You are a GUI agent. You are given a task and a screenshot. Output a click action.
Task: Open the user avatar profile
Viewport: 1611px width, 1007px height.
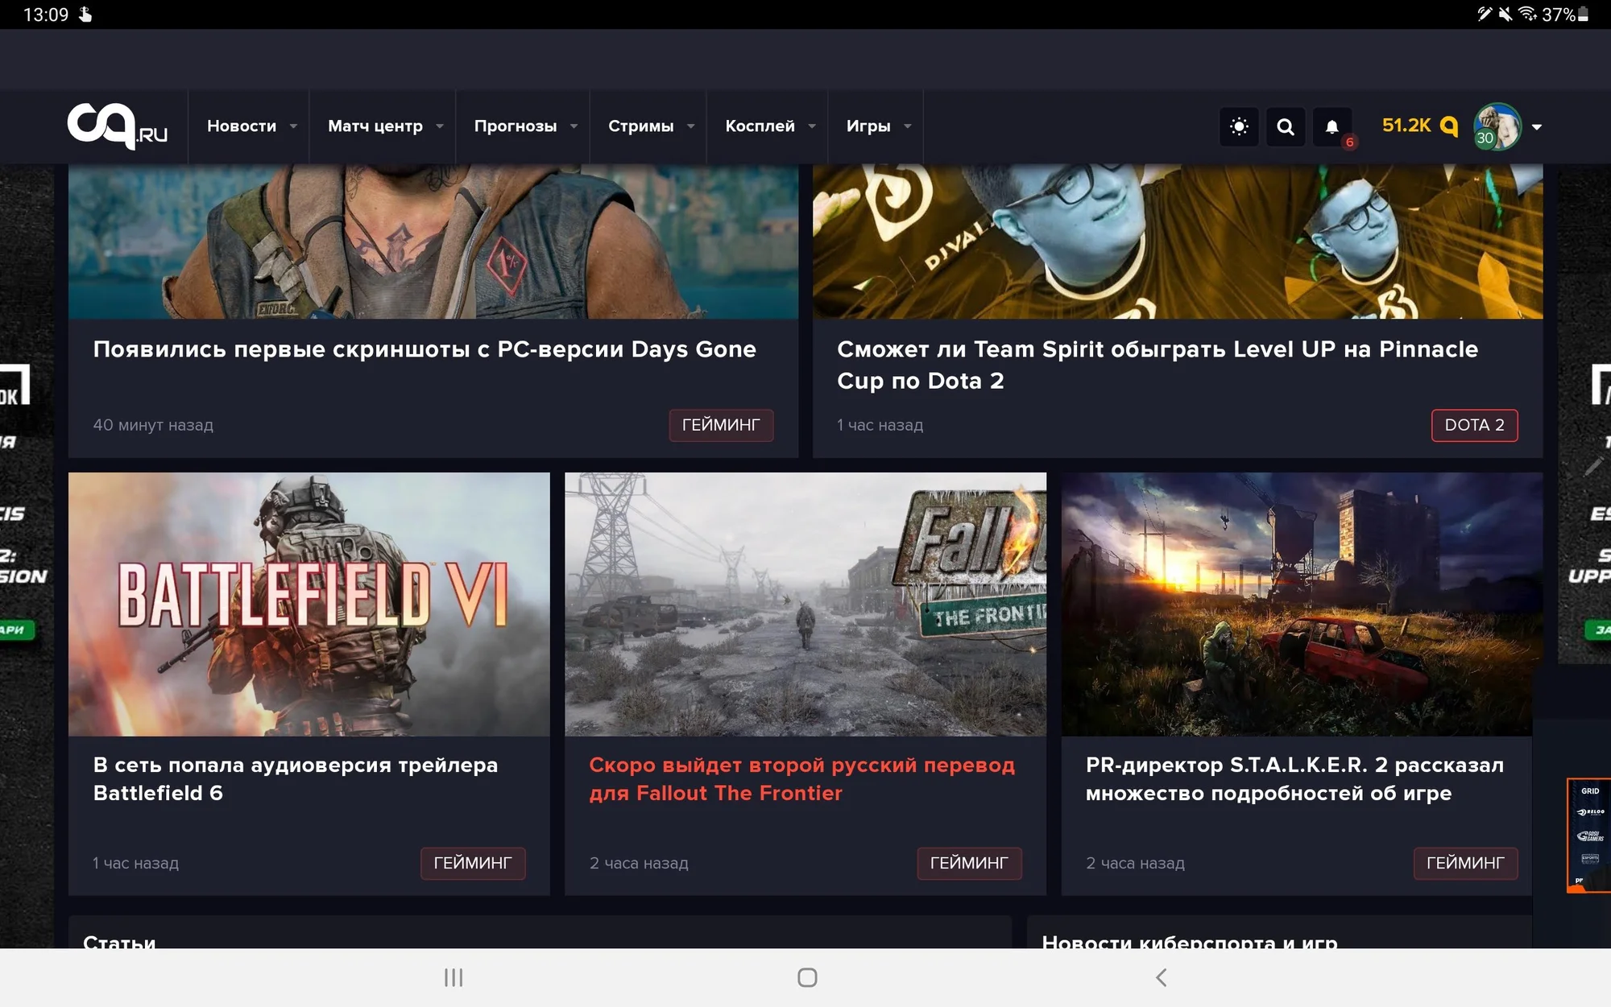point(1497,126)
